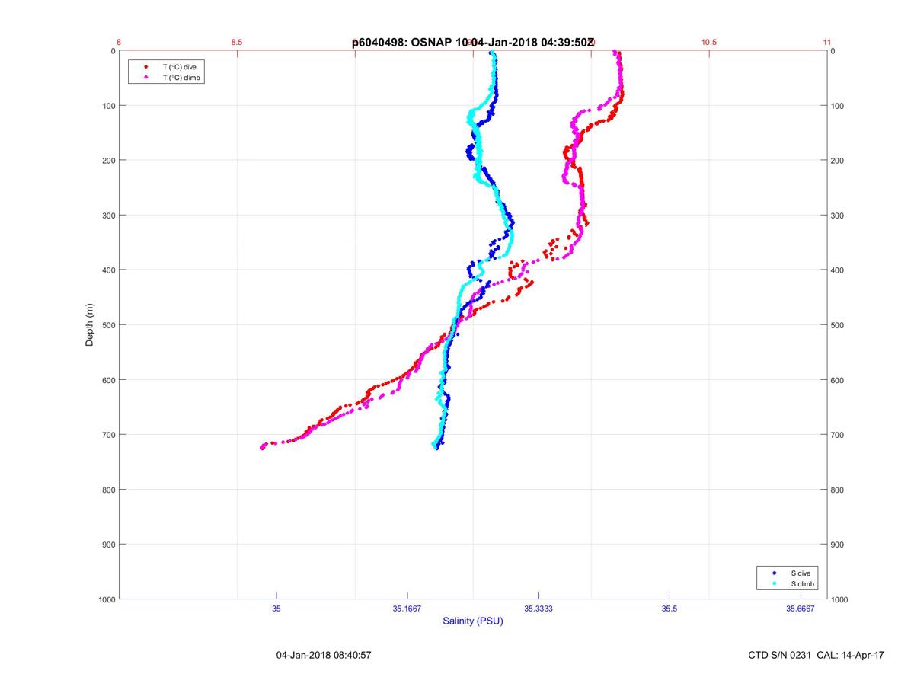Select the 'S dive' legend entry
The image size is (914, 674).
click(x=800, y=573)
